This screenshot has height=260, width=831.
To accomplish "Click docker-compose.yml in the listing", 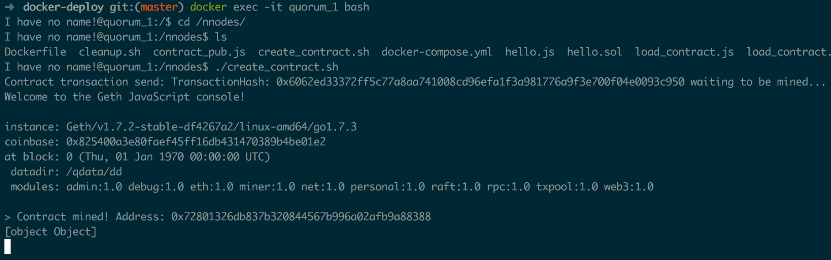I will [437, 52].
